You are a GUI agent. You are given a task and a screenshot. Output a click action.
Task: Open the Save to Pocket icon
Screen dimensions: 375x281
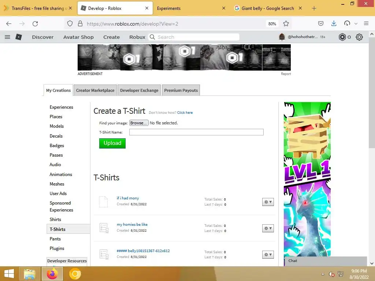pos(321,23)
